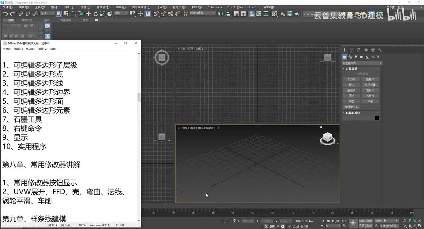Activate the Select and Link tool
The width and height of the screenshot is (424, 229).
21,14
